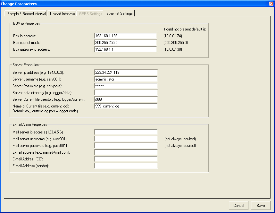The height and width of the screenshot is (213, 275).
Task: Select the Mail server password field
Action: pos(126,146)
